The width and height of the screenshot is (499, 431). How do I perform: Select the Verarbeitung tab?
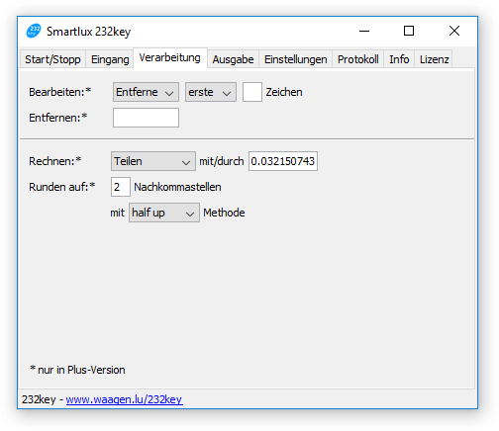click(x=170, y=57)
